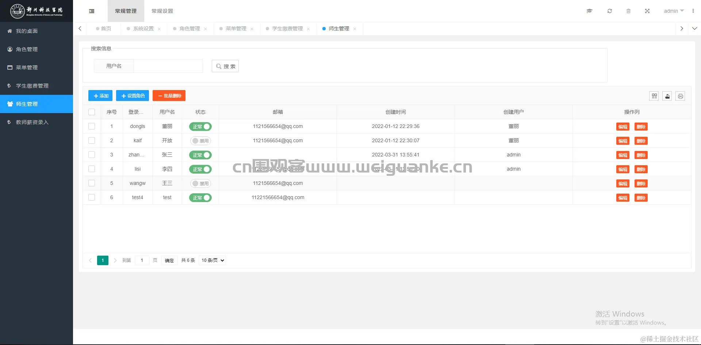
Task: Check the row checkbox for dongls
Action: 92,126
